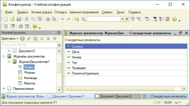Click the Print preview icon
Screen dimensions: 190x106
click(x=54, y=19)
